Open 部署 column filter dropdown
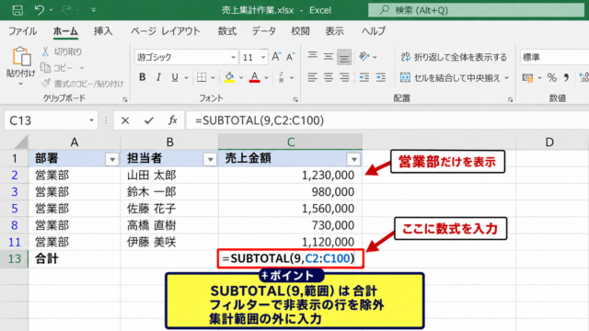Screen dimensions: 589x331 pyautogui.click(x=112, y=159)
